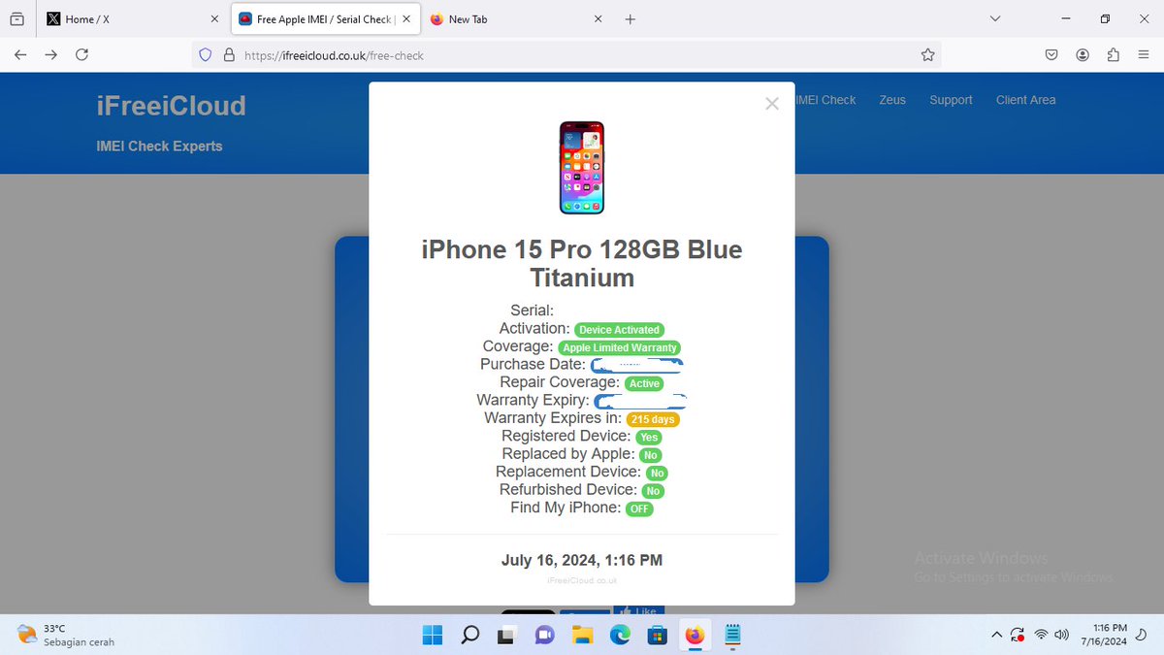The width and height of the screenshot is (1164, 655).
Task: Open the Zeus nav link
Action: [892, 100]
